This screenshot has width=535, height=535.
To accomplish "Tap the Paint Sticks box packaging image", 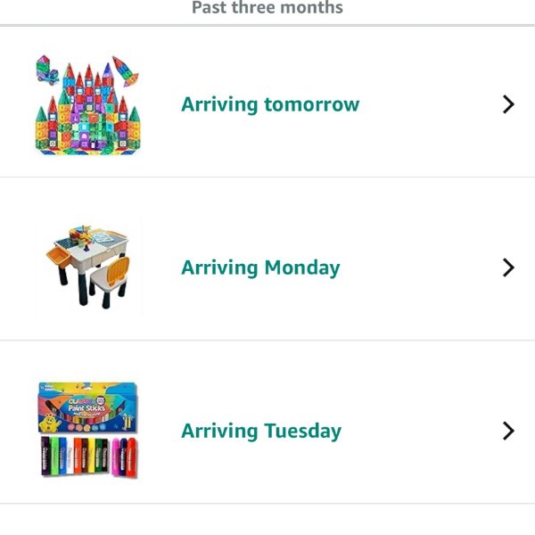I will point(87,407).
